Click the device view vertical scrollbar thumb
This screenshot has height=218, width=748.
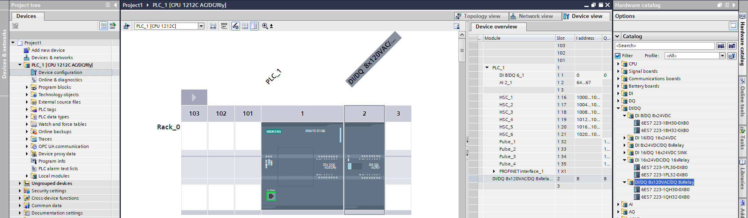(x=462, y=50)
